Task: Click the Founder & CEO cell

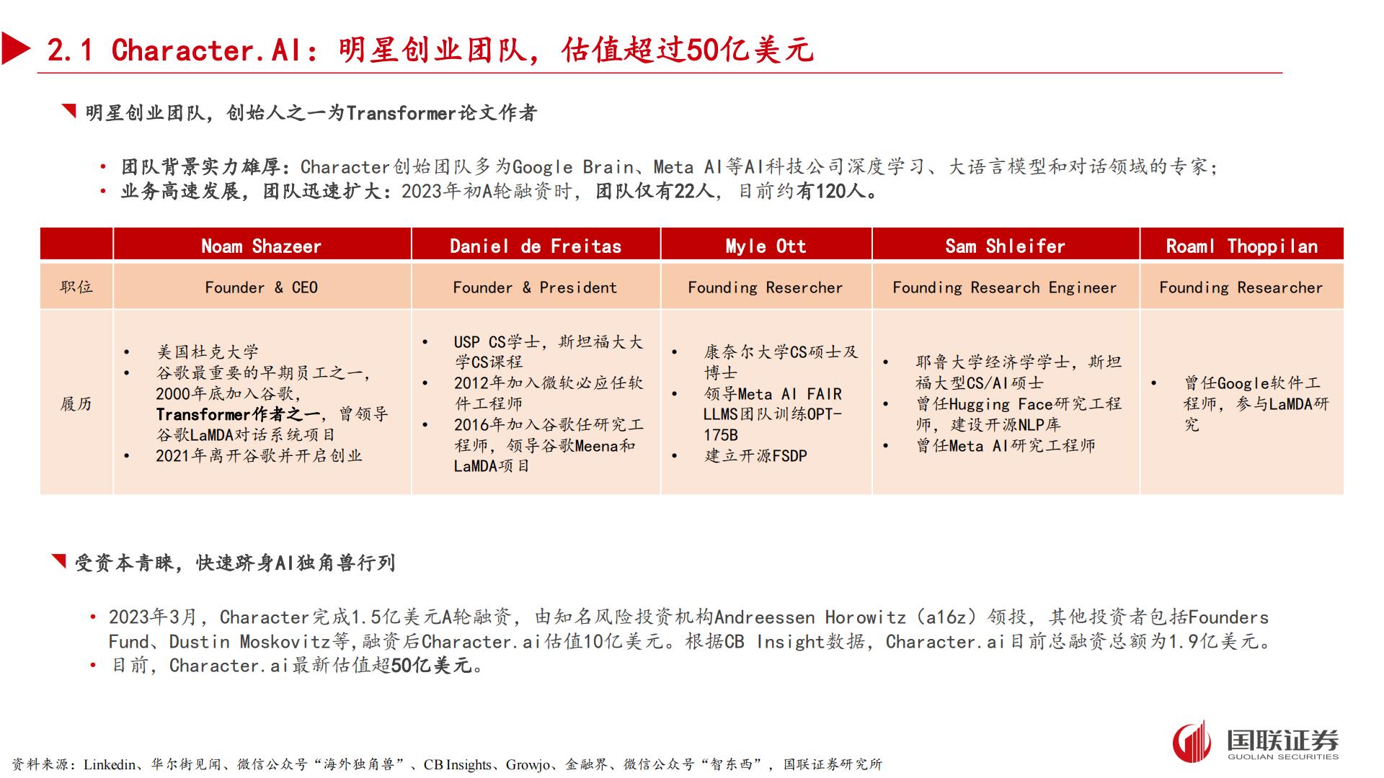Action: (262, 287)
